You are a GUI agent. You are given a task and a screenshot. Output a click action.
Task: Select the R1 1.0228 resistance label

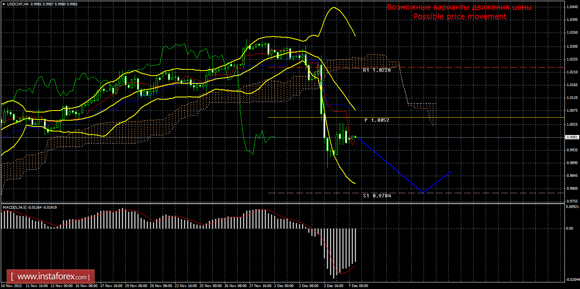click(x=377, y=70)
